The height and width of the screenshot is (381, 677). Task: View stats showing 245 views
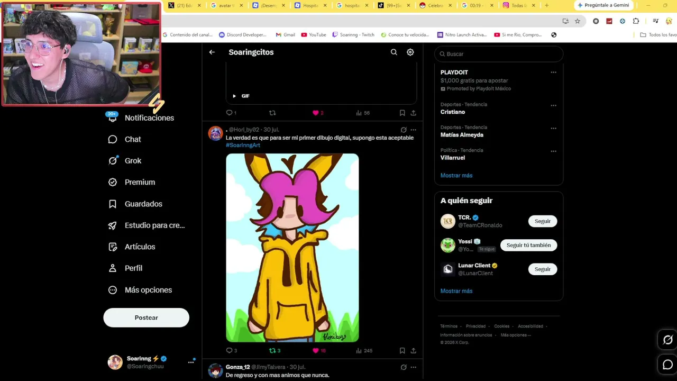[x=364, y=350]
